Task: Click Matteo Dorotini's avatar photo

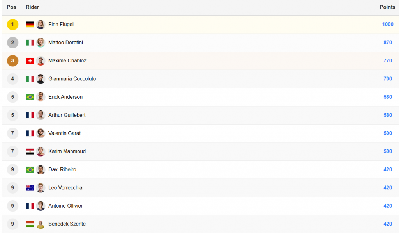Action: pos(41,43)
